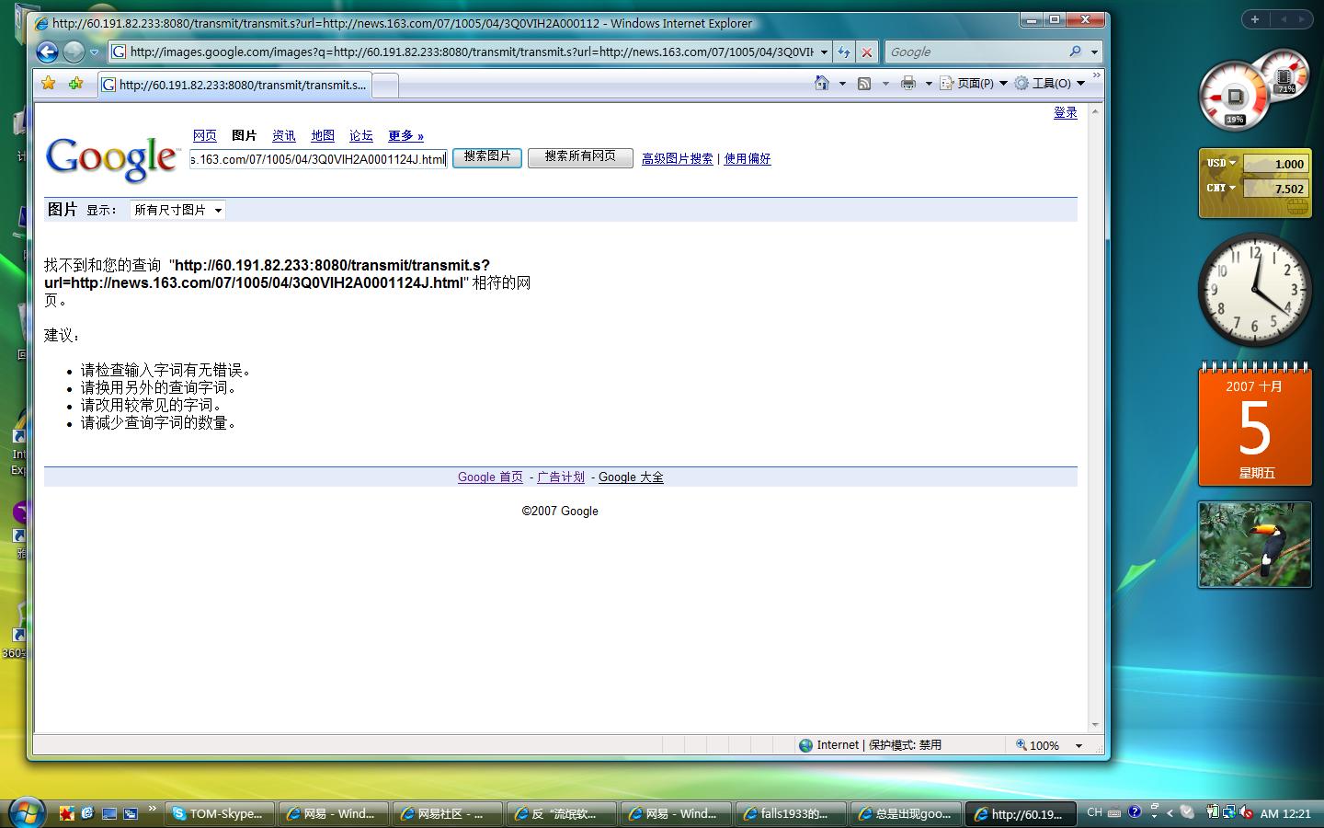The height and width of the screenshot is (828, 1324).
Task: Expand the Home button dropdown arrow
Action: point(842,84)
